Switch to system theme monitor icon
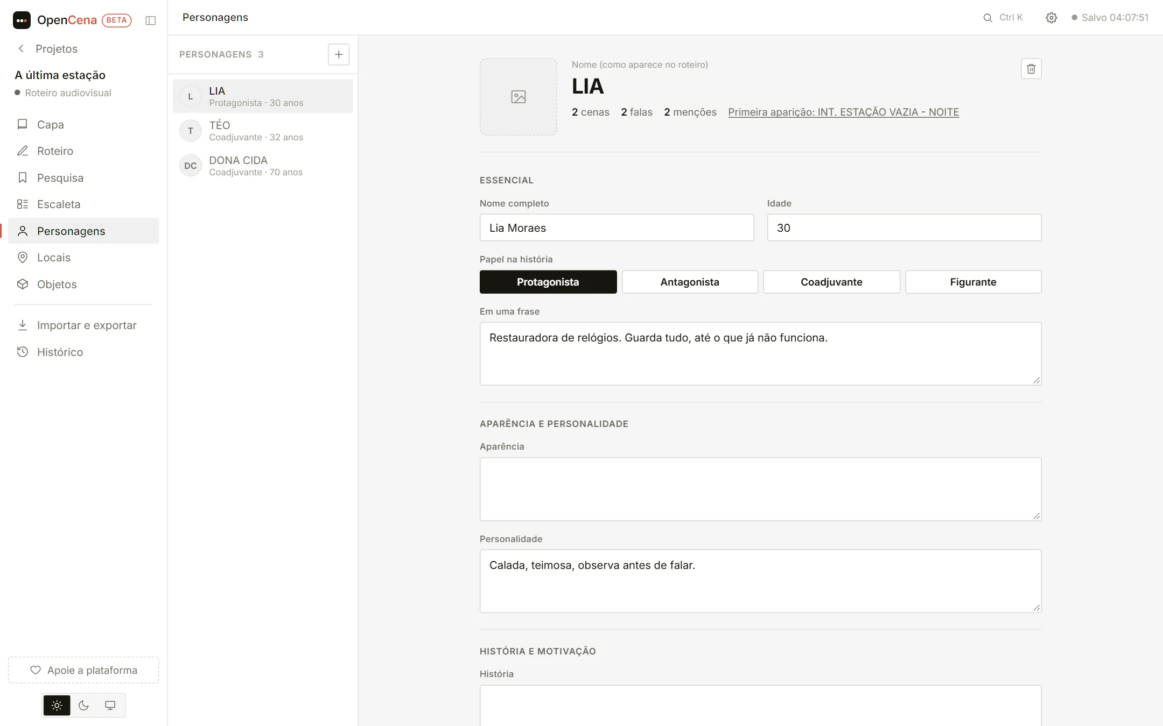Image resolution: width=1163 pixels, height=726 pixels. [110, 706]
